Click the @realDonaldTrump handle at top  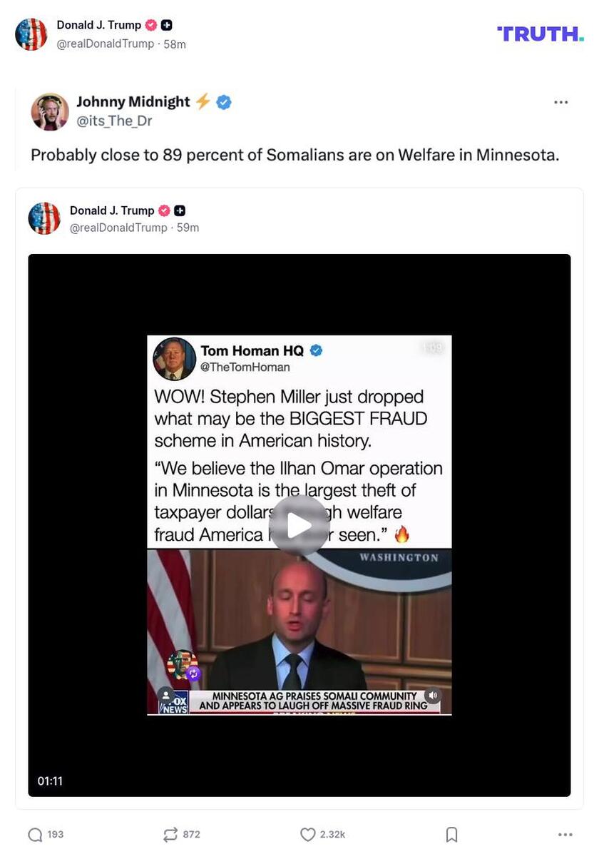[105, 44]
